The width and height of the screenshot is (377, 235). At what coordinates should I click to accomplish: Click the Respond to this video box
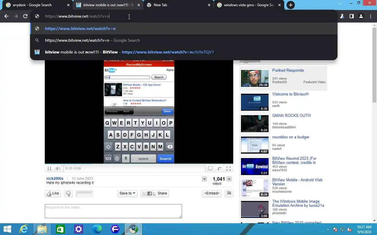[x=113, y=211]
